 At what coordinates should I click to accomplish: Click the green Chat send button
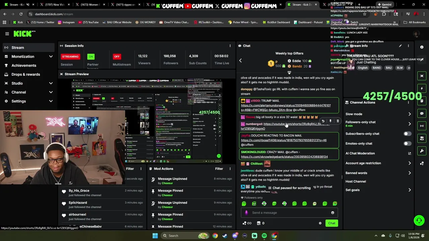click(x=331, y=223)
